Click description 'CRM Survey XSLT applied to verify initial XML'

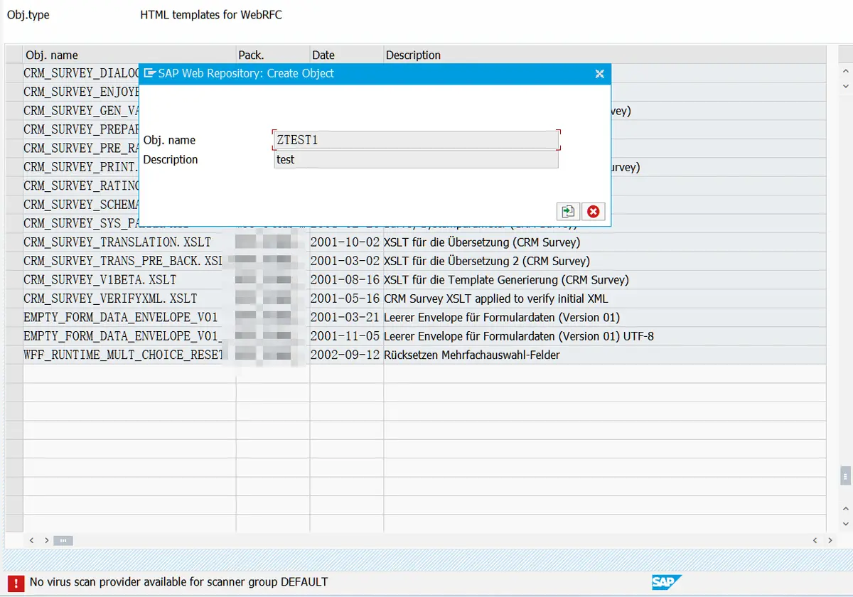click(496, 298)
